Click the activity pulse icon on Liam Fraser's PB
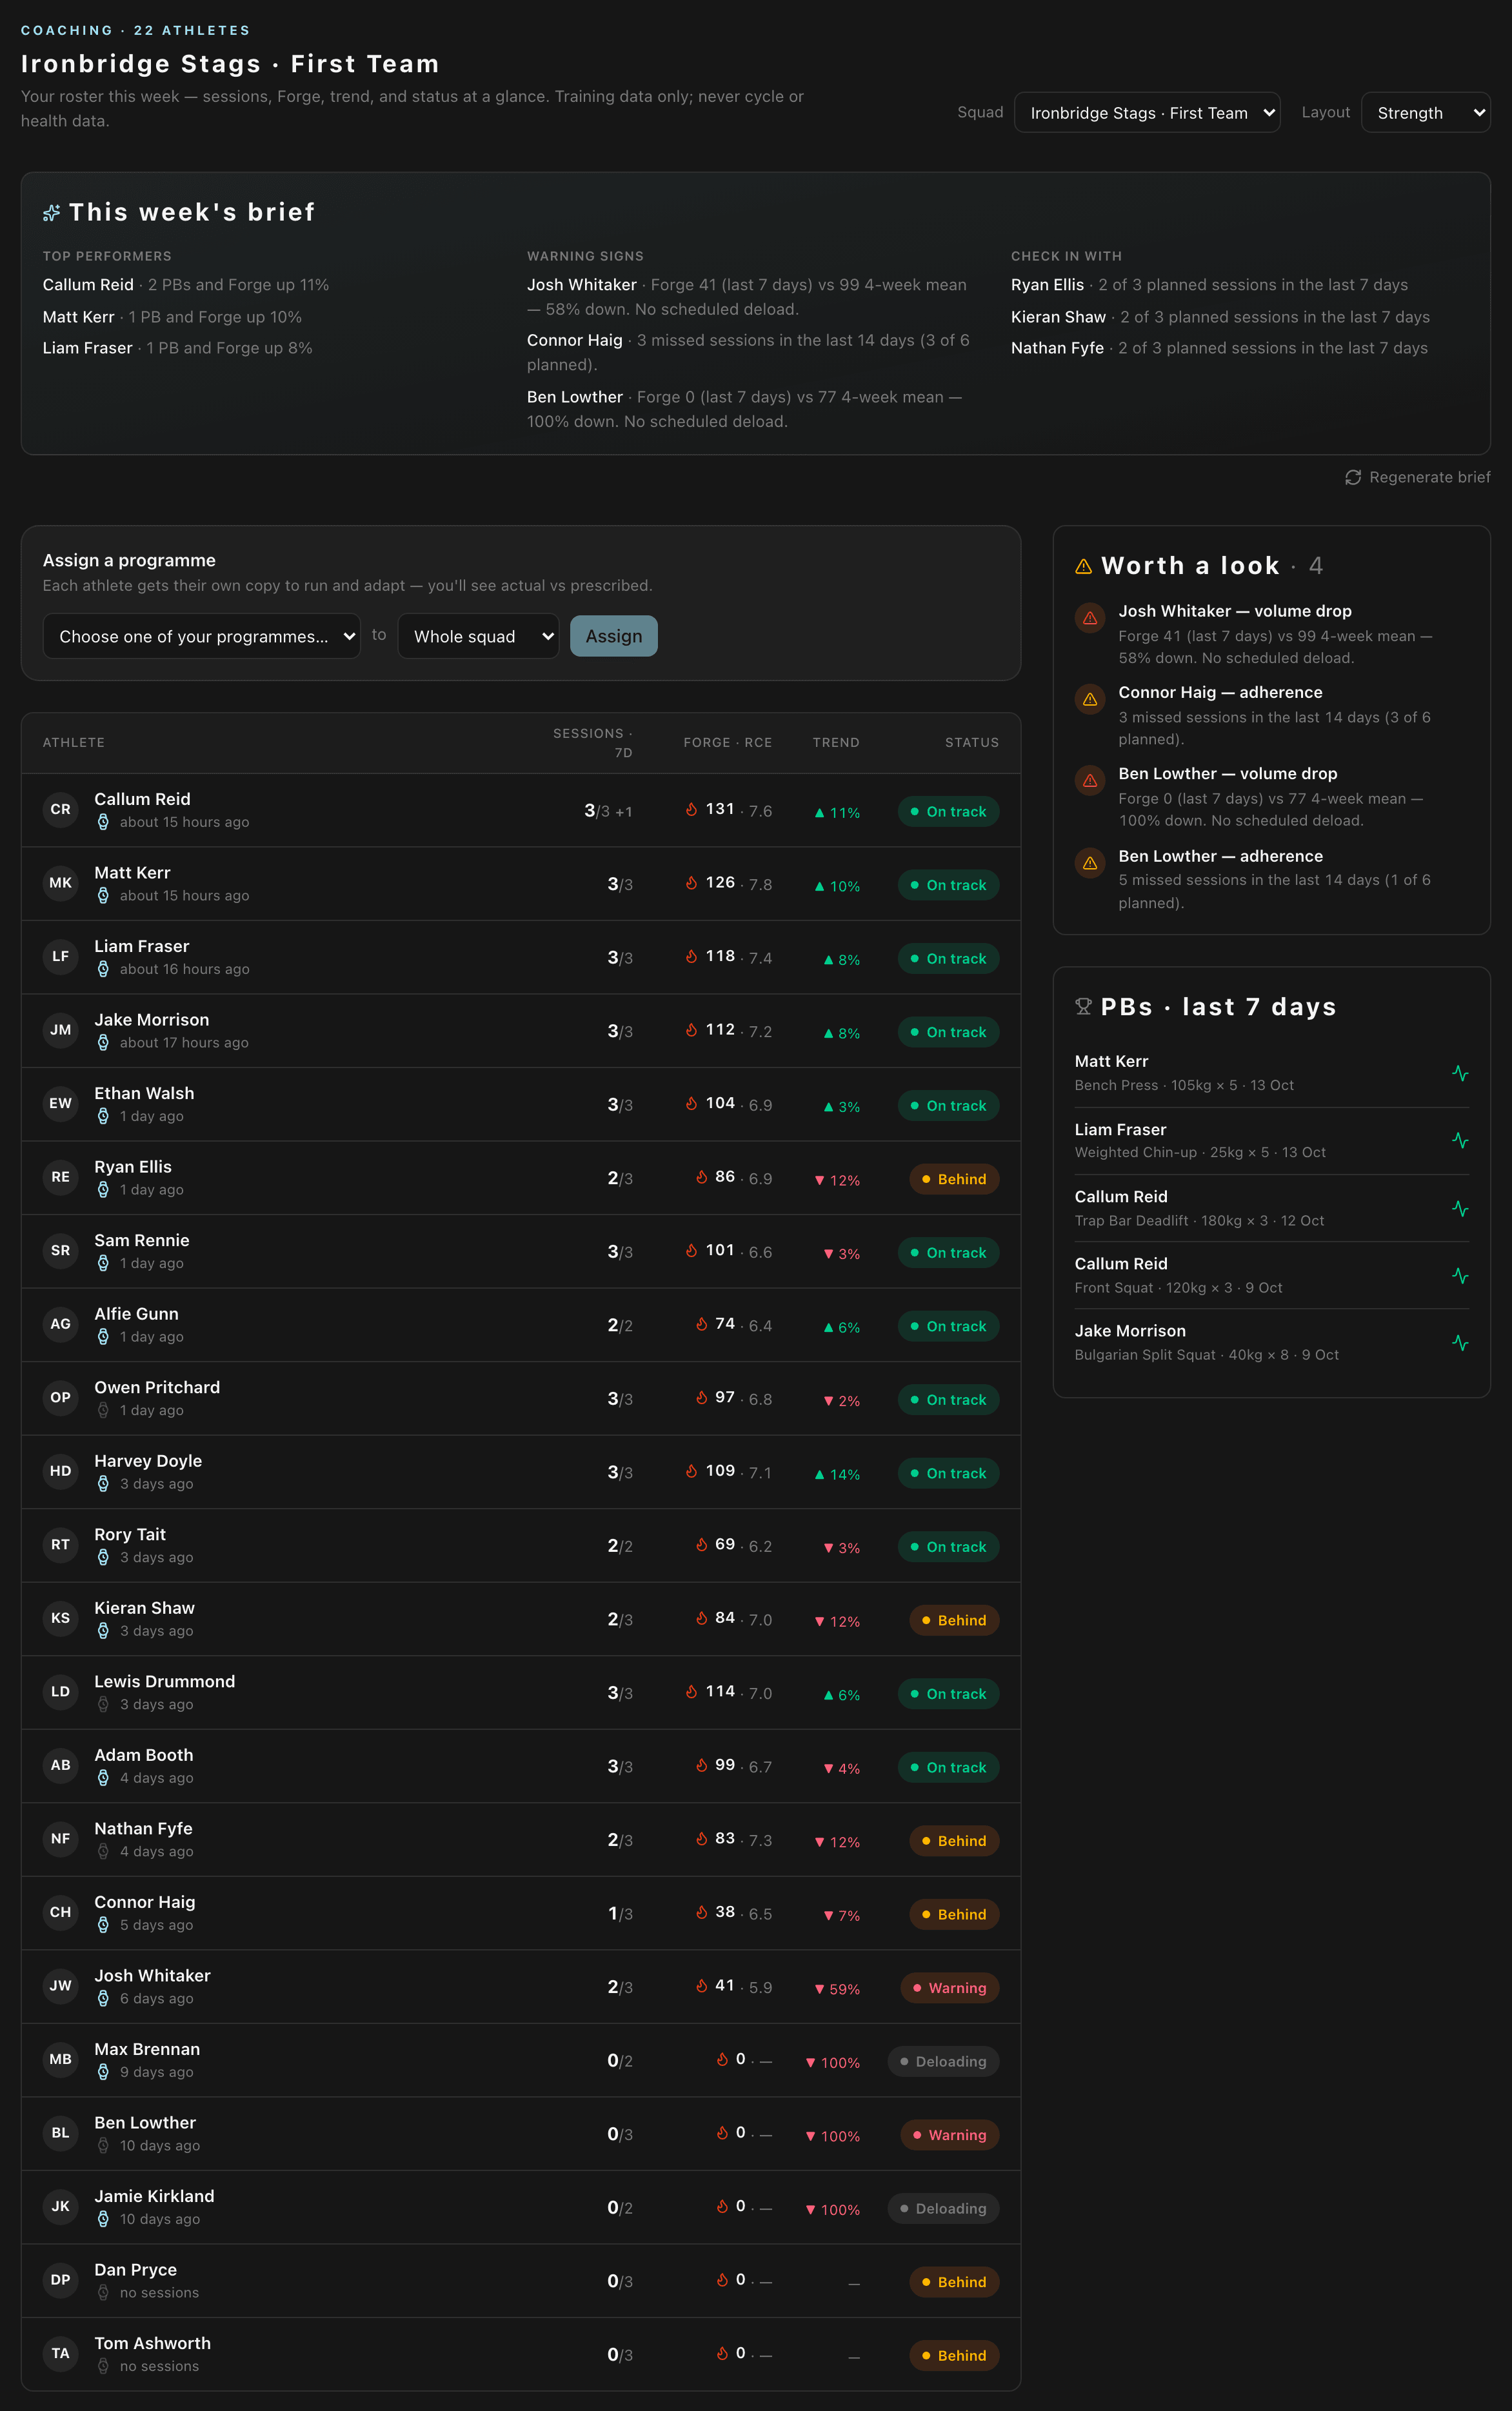 click(1460, 1140)
